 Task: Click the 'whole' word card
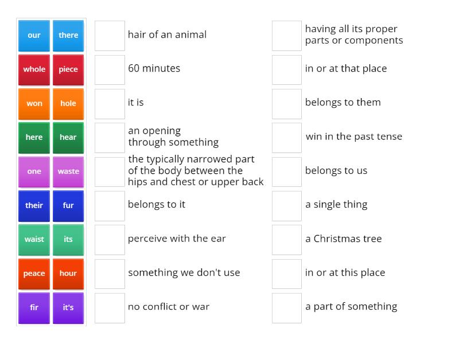[x=34, y=69]
